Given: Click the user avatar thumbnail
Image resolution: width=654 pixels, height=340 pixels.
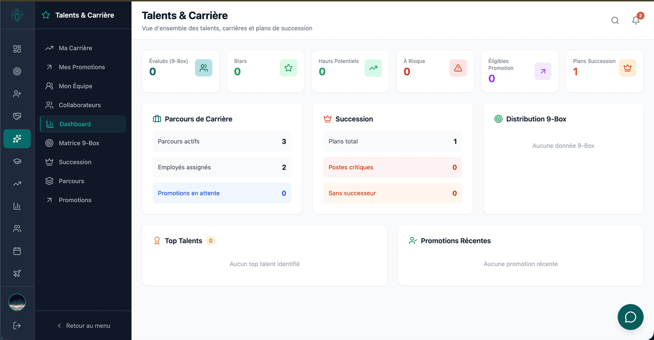Looking at the screenshot, I should point(17,302).
